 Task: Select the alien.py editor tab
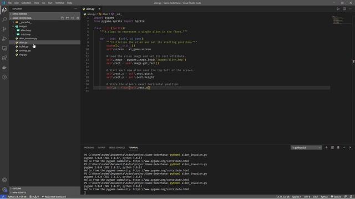click(x=90, y=9)
